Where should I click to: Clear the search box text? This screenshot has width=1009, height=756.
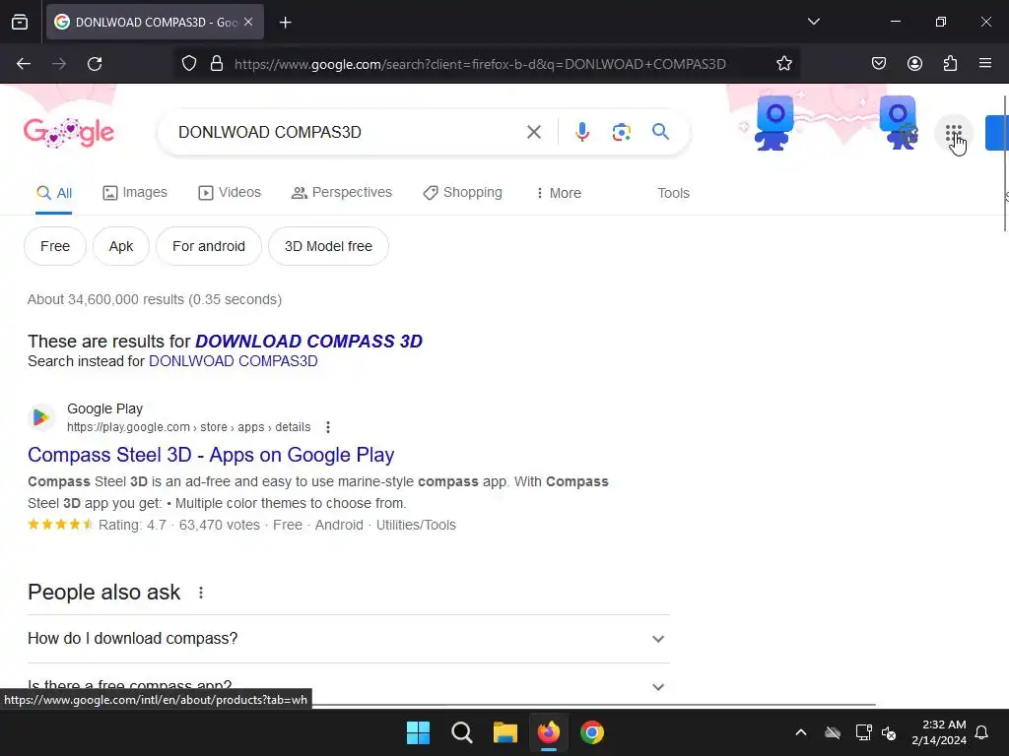pos(533,133)
